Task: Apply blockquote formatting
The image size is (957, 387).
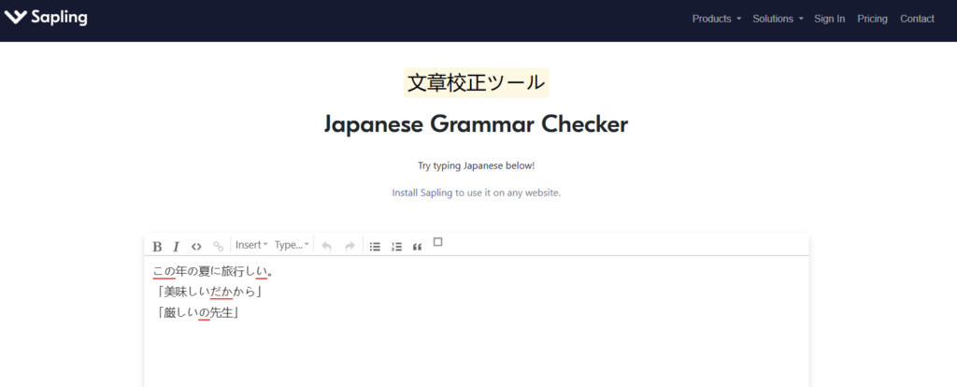Action: click(x=418, y=247)
